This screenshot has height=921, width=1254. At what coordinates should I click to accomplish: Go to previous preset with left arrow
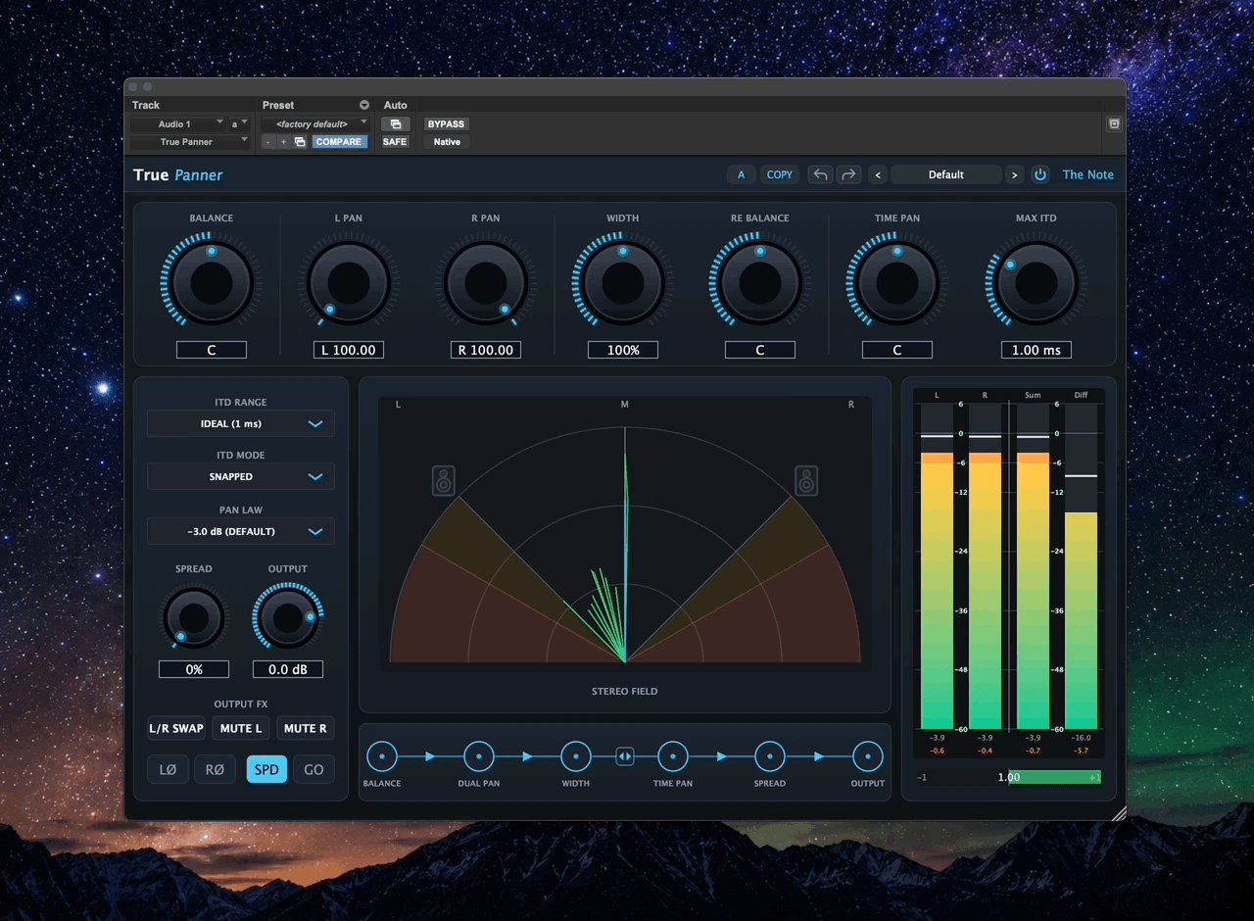[878, 174]
